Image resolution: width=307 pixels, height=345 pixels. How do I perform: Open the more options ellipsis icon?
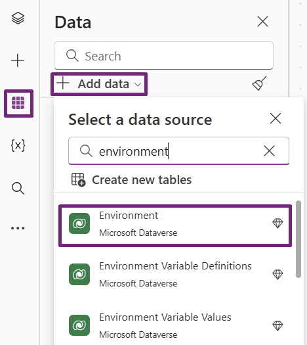[18, 228]
